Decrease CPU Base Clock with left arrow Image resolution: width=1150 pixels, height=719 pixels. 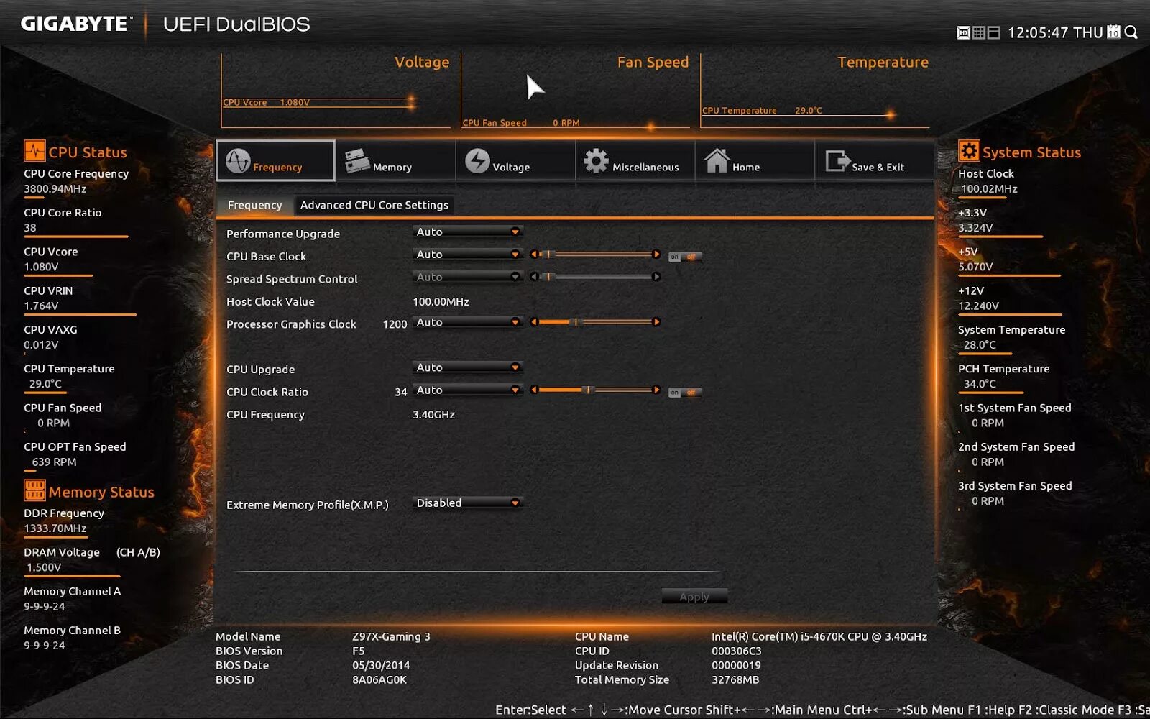(534, 254)
